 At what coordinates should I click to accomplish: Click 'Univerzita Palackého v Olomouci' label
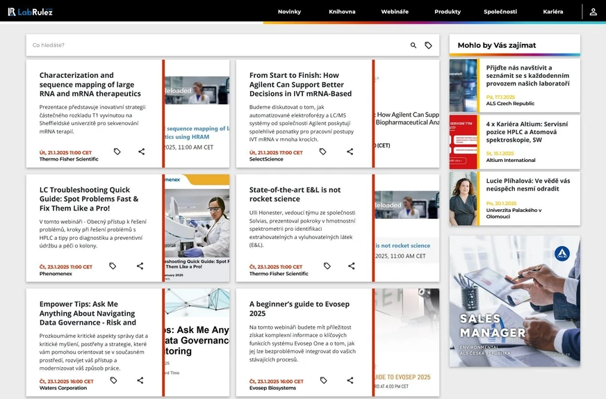(x=514, y=213)
